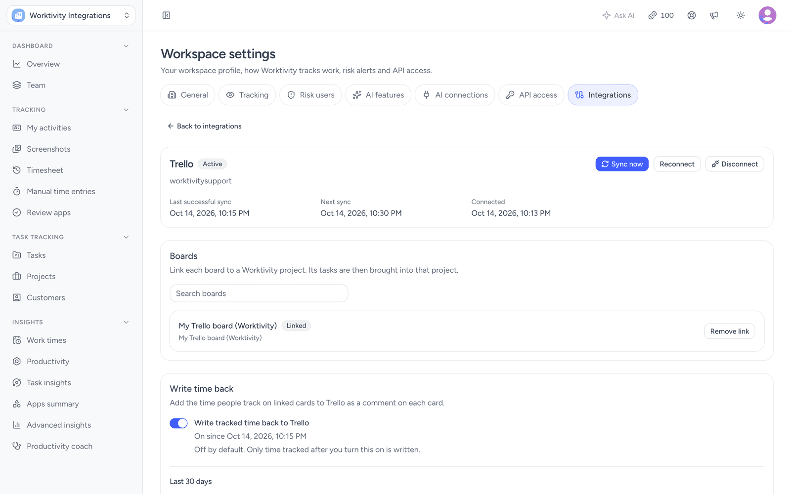Switch theme with the sun icon
The height and width of the screenshot is (494, 791).
741,15
